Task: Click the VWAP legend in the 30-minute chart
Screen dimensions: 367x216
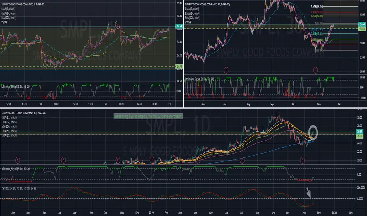Action: [188, 22]
